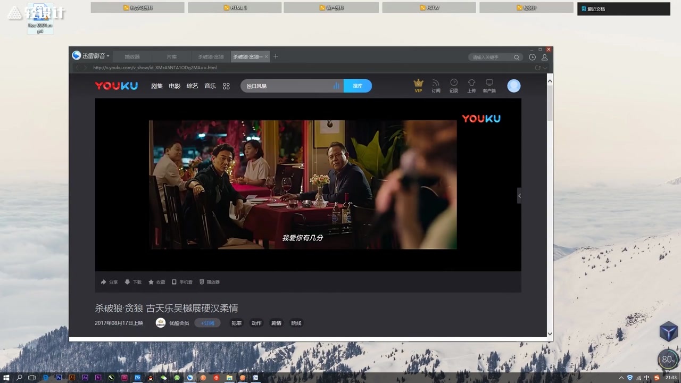Screen dimensions: 681x383
Task: Open Windows taskbar search
Action: pyautogui.click(x=20, y=378)
